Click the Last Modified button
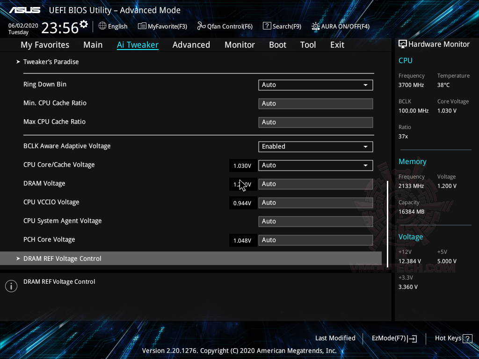This screenshot has width=479, height=359. coord(335,338)
